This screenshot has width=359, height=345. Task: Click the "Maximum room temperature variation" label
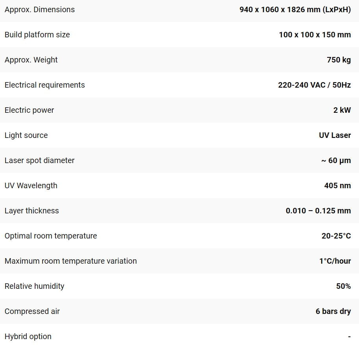[x=70, y=261]
